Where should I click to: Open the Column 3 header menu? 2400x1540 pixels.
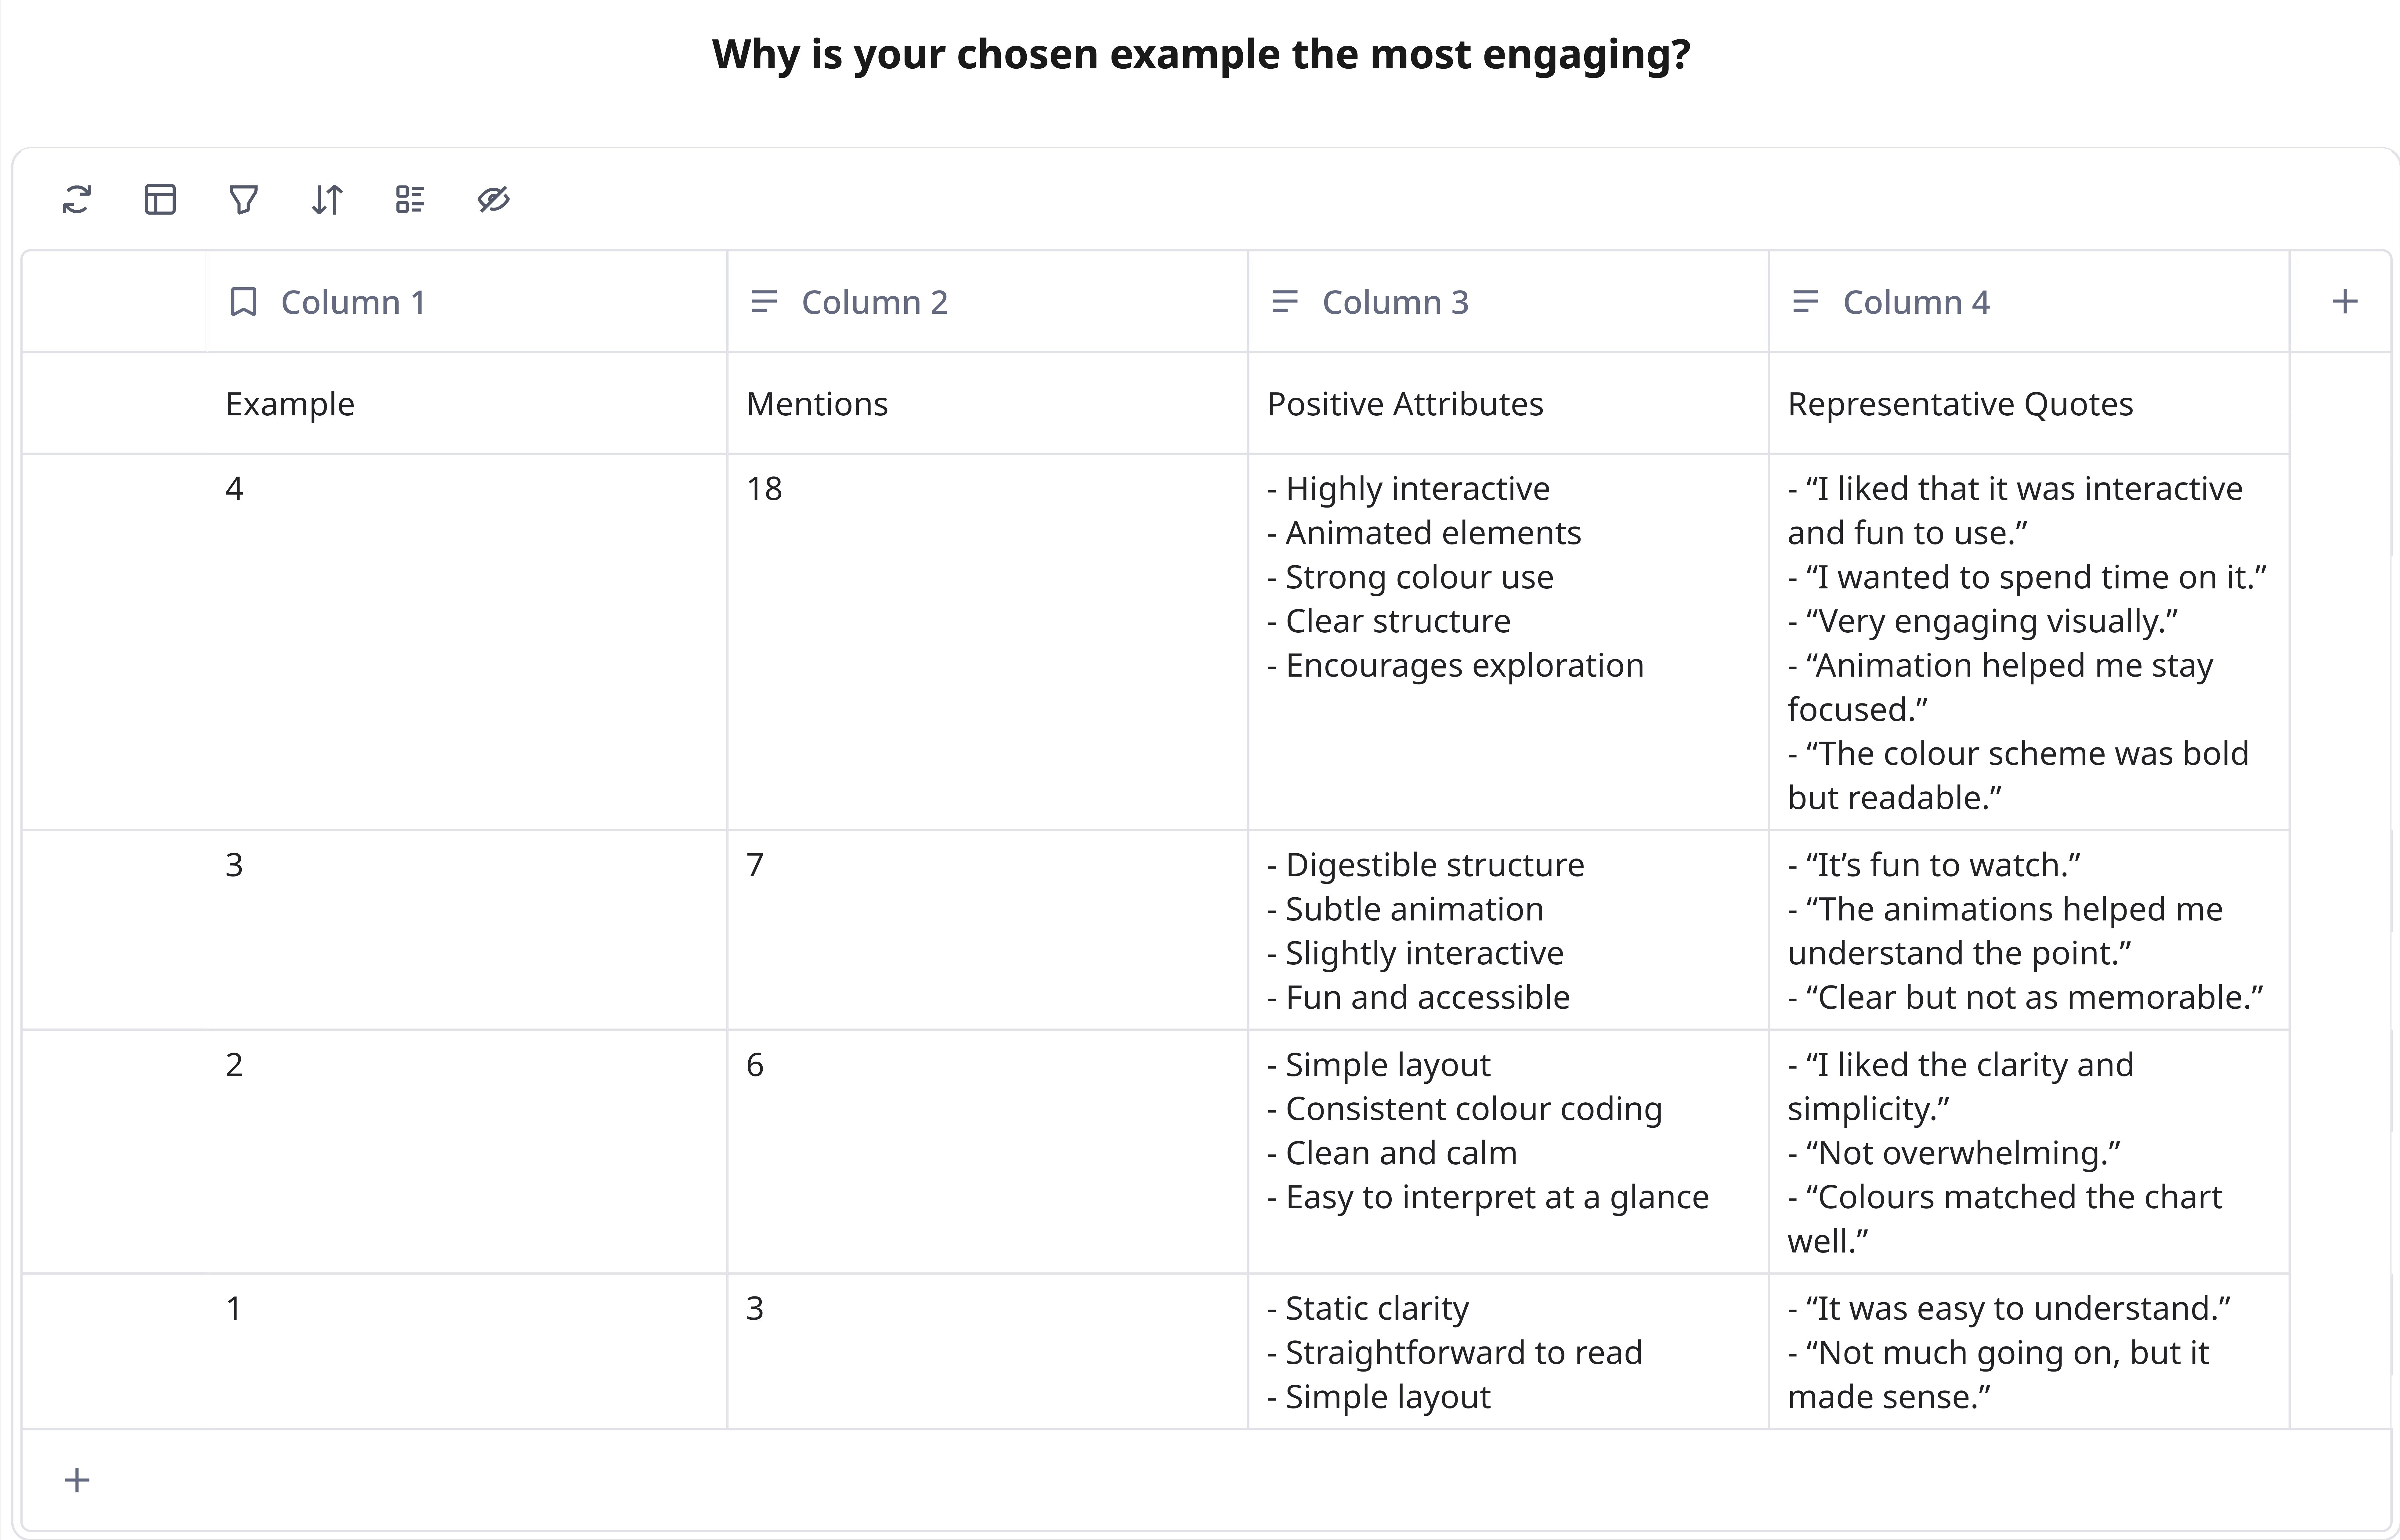click(x=1508, y=302)
